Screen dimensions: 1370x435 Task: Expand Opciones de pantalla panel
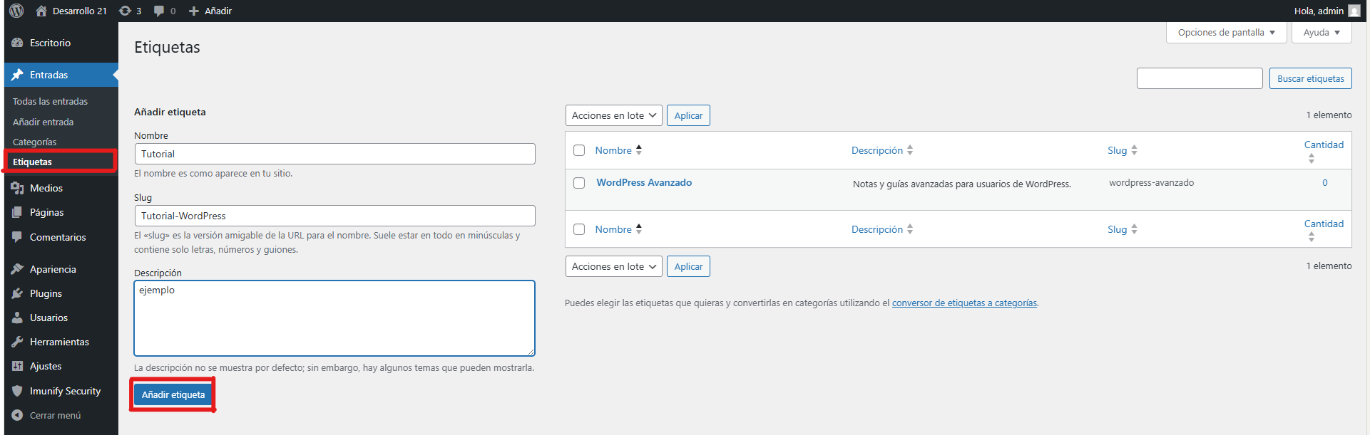click(x=1226, y=33)
